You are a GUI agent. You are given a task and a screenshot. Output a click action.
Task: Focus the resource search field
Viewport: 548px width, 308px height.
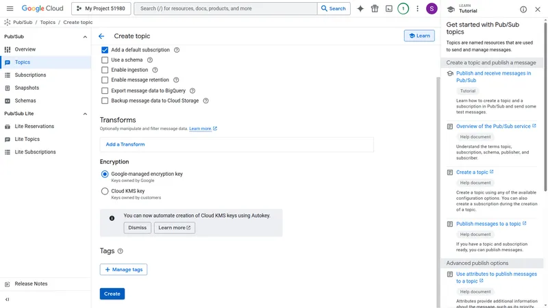[225, 8]
